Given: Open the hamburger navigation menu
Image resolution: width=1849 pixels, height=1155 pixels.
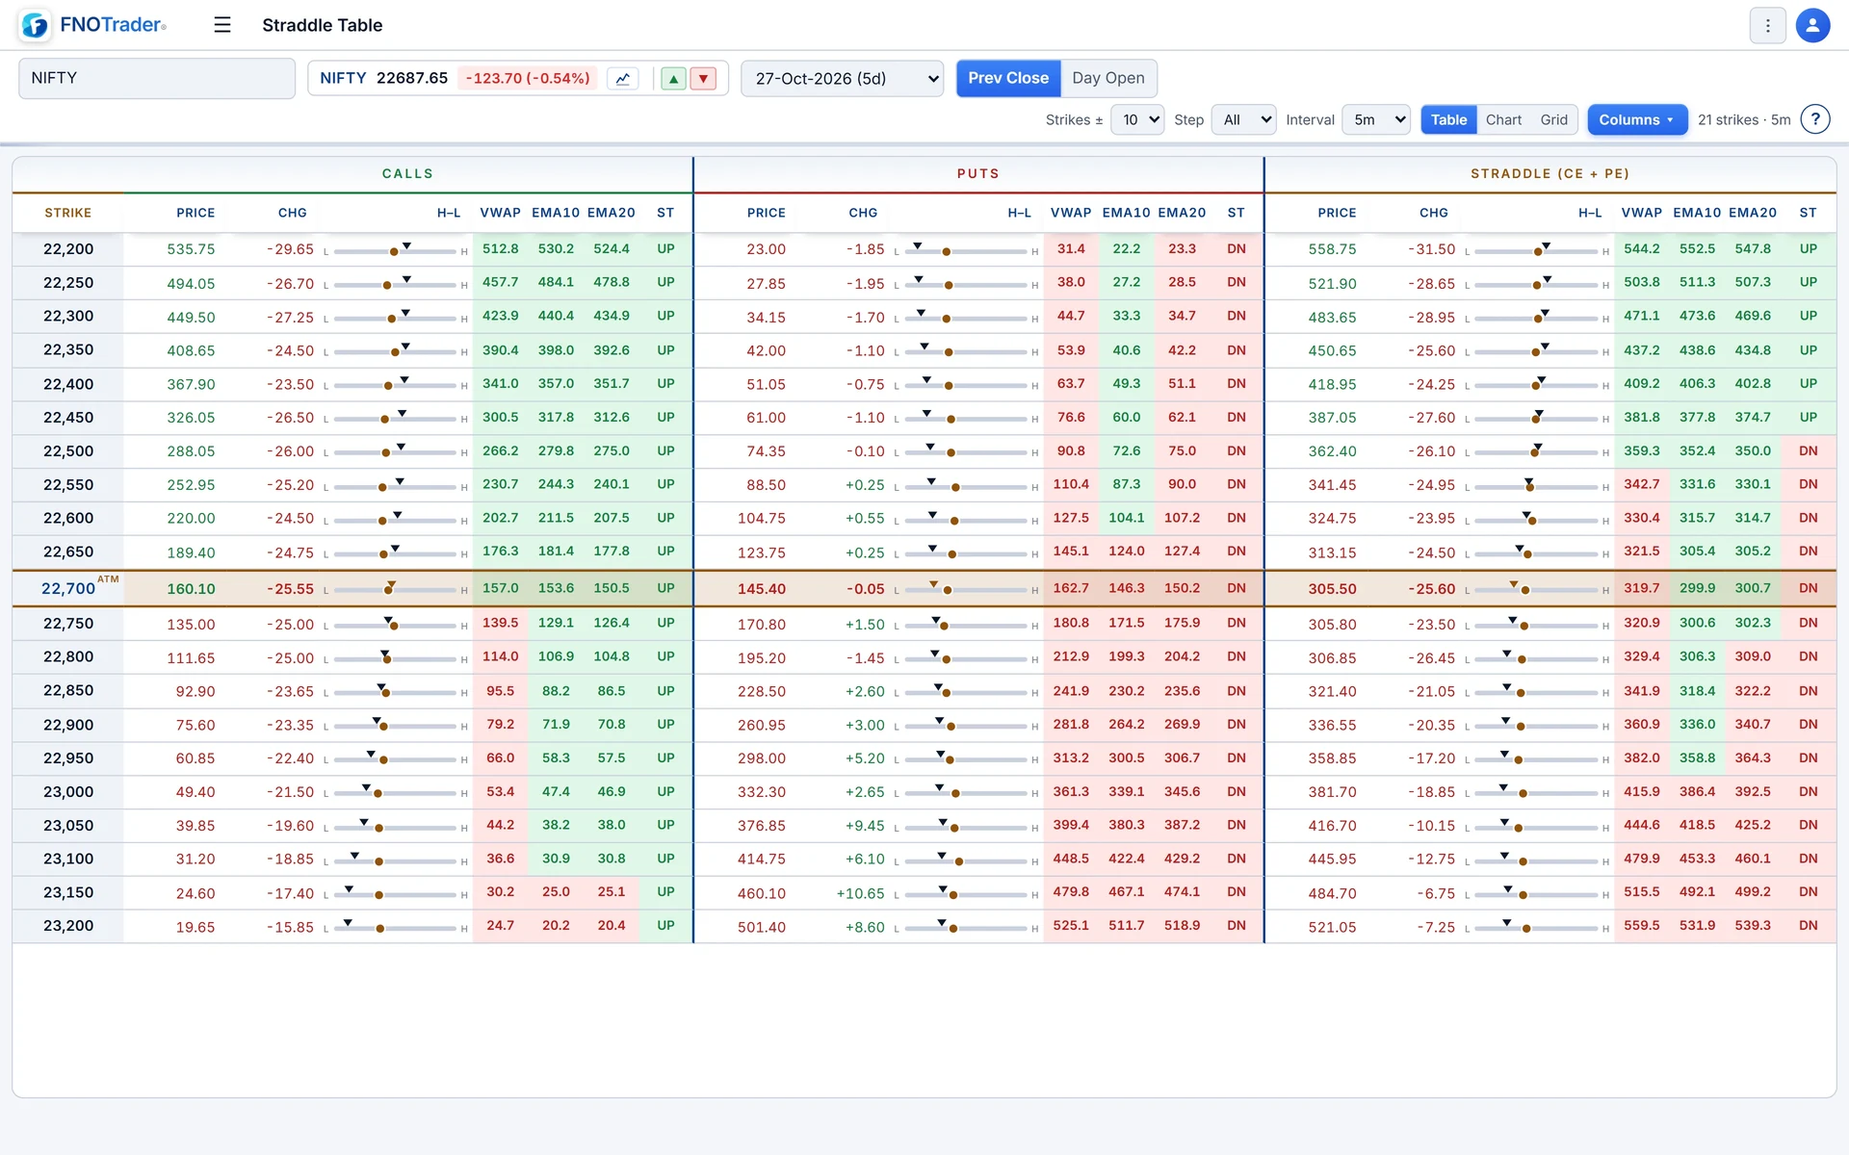Looking at the screenshot, I should (x=222, y=25).
